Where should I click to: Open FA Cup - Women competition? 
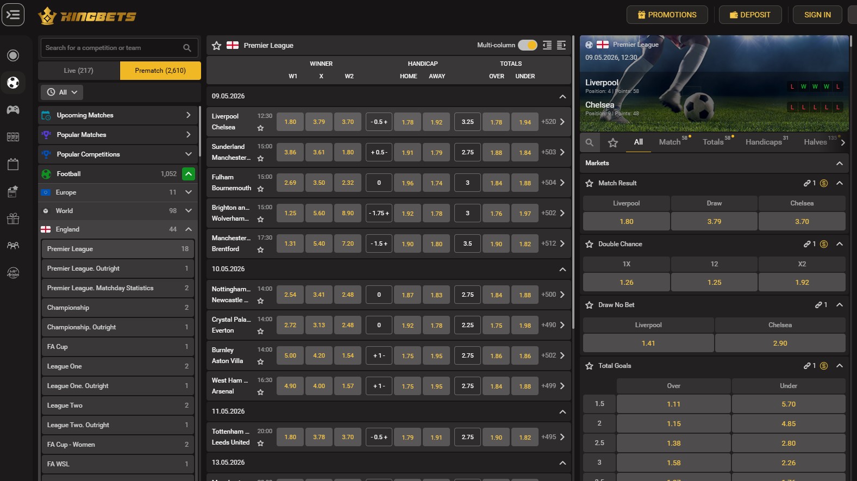click(x=118, y=445)
